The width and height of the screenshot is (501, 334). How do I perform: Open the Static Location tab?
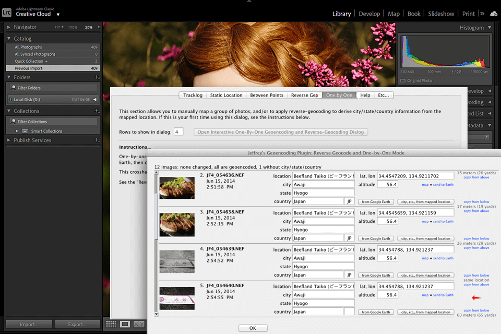226,96
